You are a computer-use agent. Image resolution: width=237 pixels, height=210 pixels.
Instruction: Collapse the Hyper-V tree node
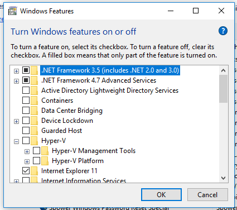click(x=16, y=142)
